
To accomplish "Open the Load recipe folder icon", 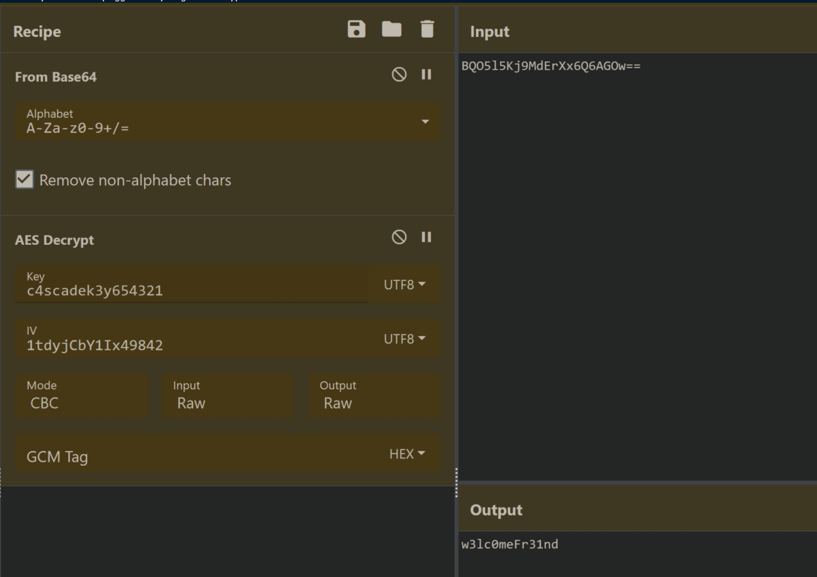I will 391,29.
